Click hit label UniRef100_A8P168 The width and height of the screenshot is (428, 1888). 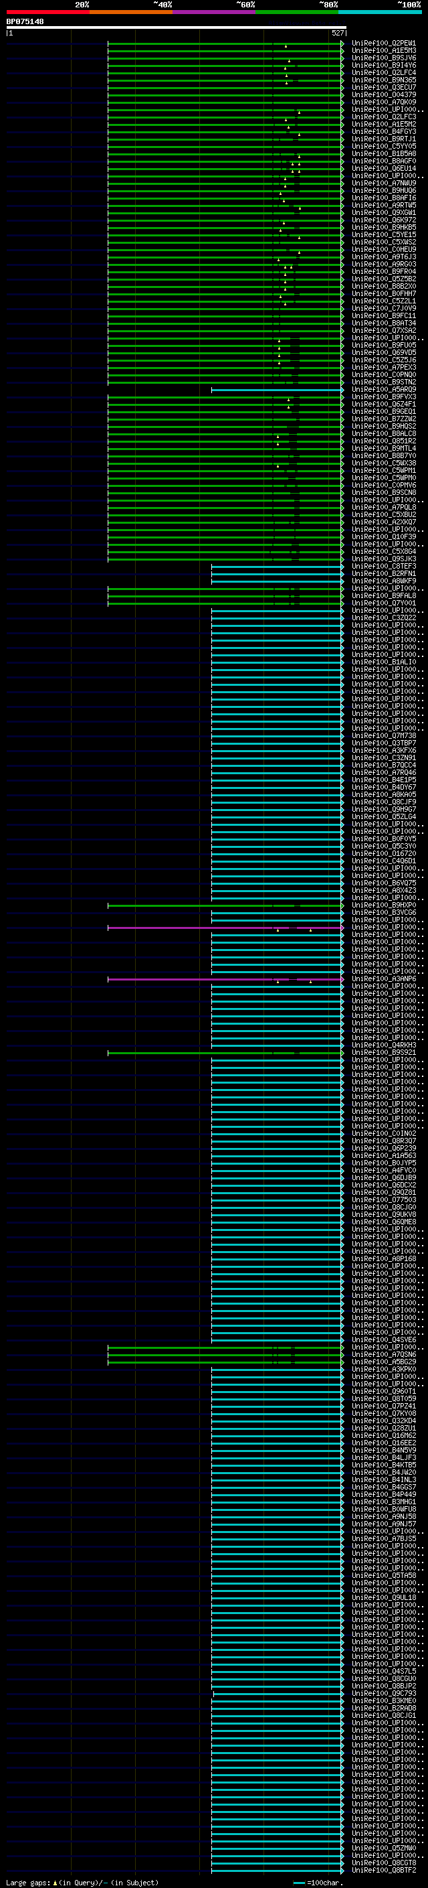click(x=383, y=1259)
